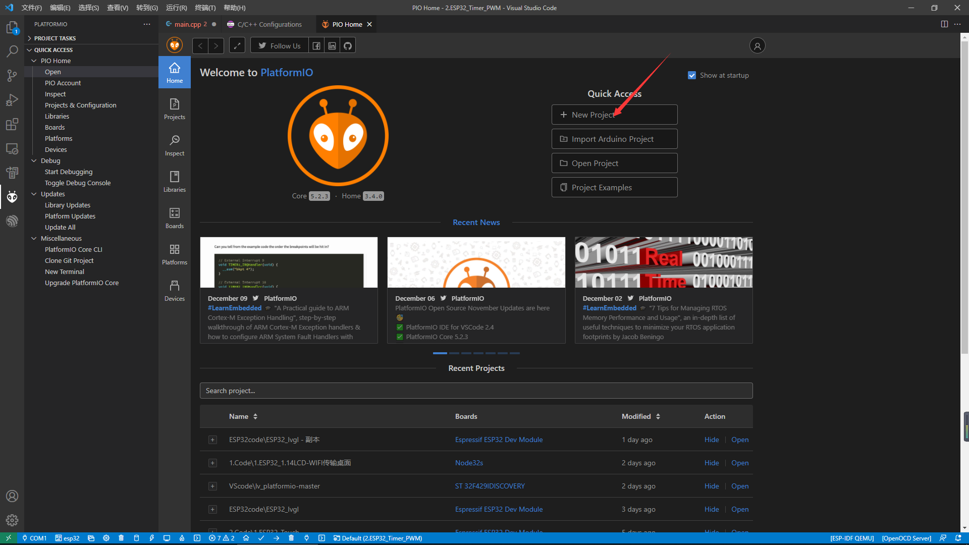Viewport: 969px width, 545px height.
Task: Select Start Debugging in Quick Access tree
Action: (69, 172)
